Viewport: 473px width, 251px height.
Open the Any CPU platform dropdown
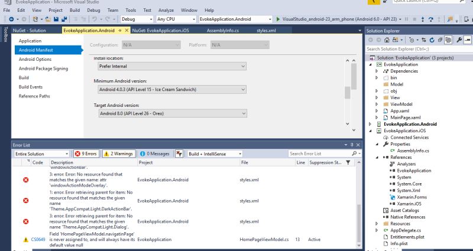(176, 19)
